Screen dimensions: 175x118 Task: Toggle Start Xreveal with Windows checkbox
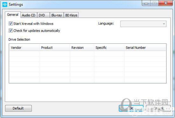pyautogui.click(x=10, y=24)
